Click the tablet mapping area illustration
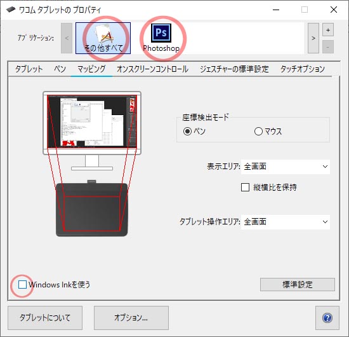Viewport: 349px width, 337px height. [x=92, y=210]
